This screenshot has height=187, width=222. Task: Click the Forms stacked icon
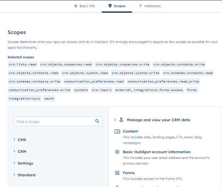[x=117, y=173]
